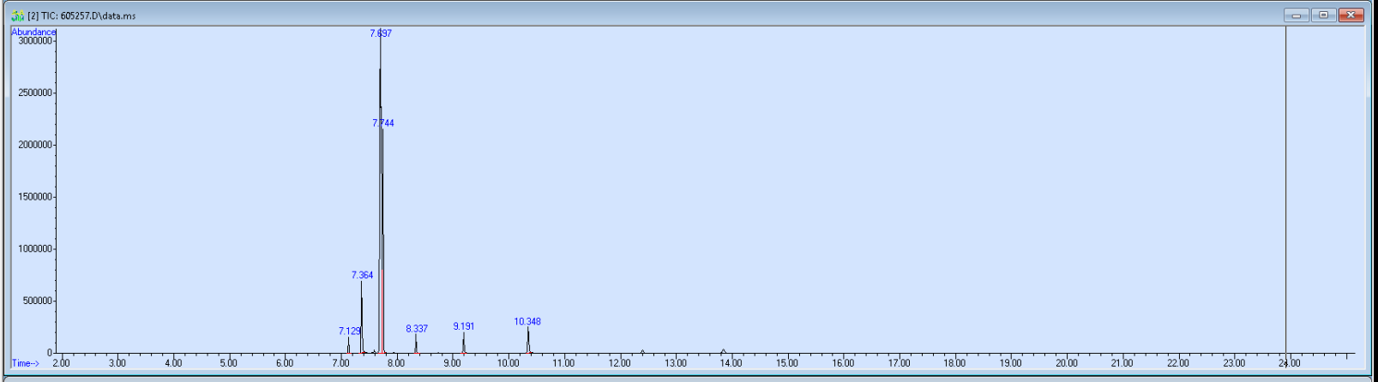Click the 5.00 time axis label
This screenshot has width=1378, height=382.
point(228,363)
